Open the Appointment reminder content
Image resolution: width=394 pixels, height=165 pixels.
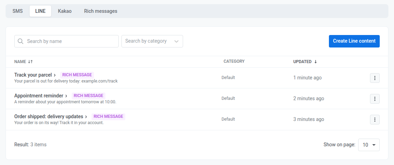39,96
